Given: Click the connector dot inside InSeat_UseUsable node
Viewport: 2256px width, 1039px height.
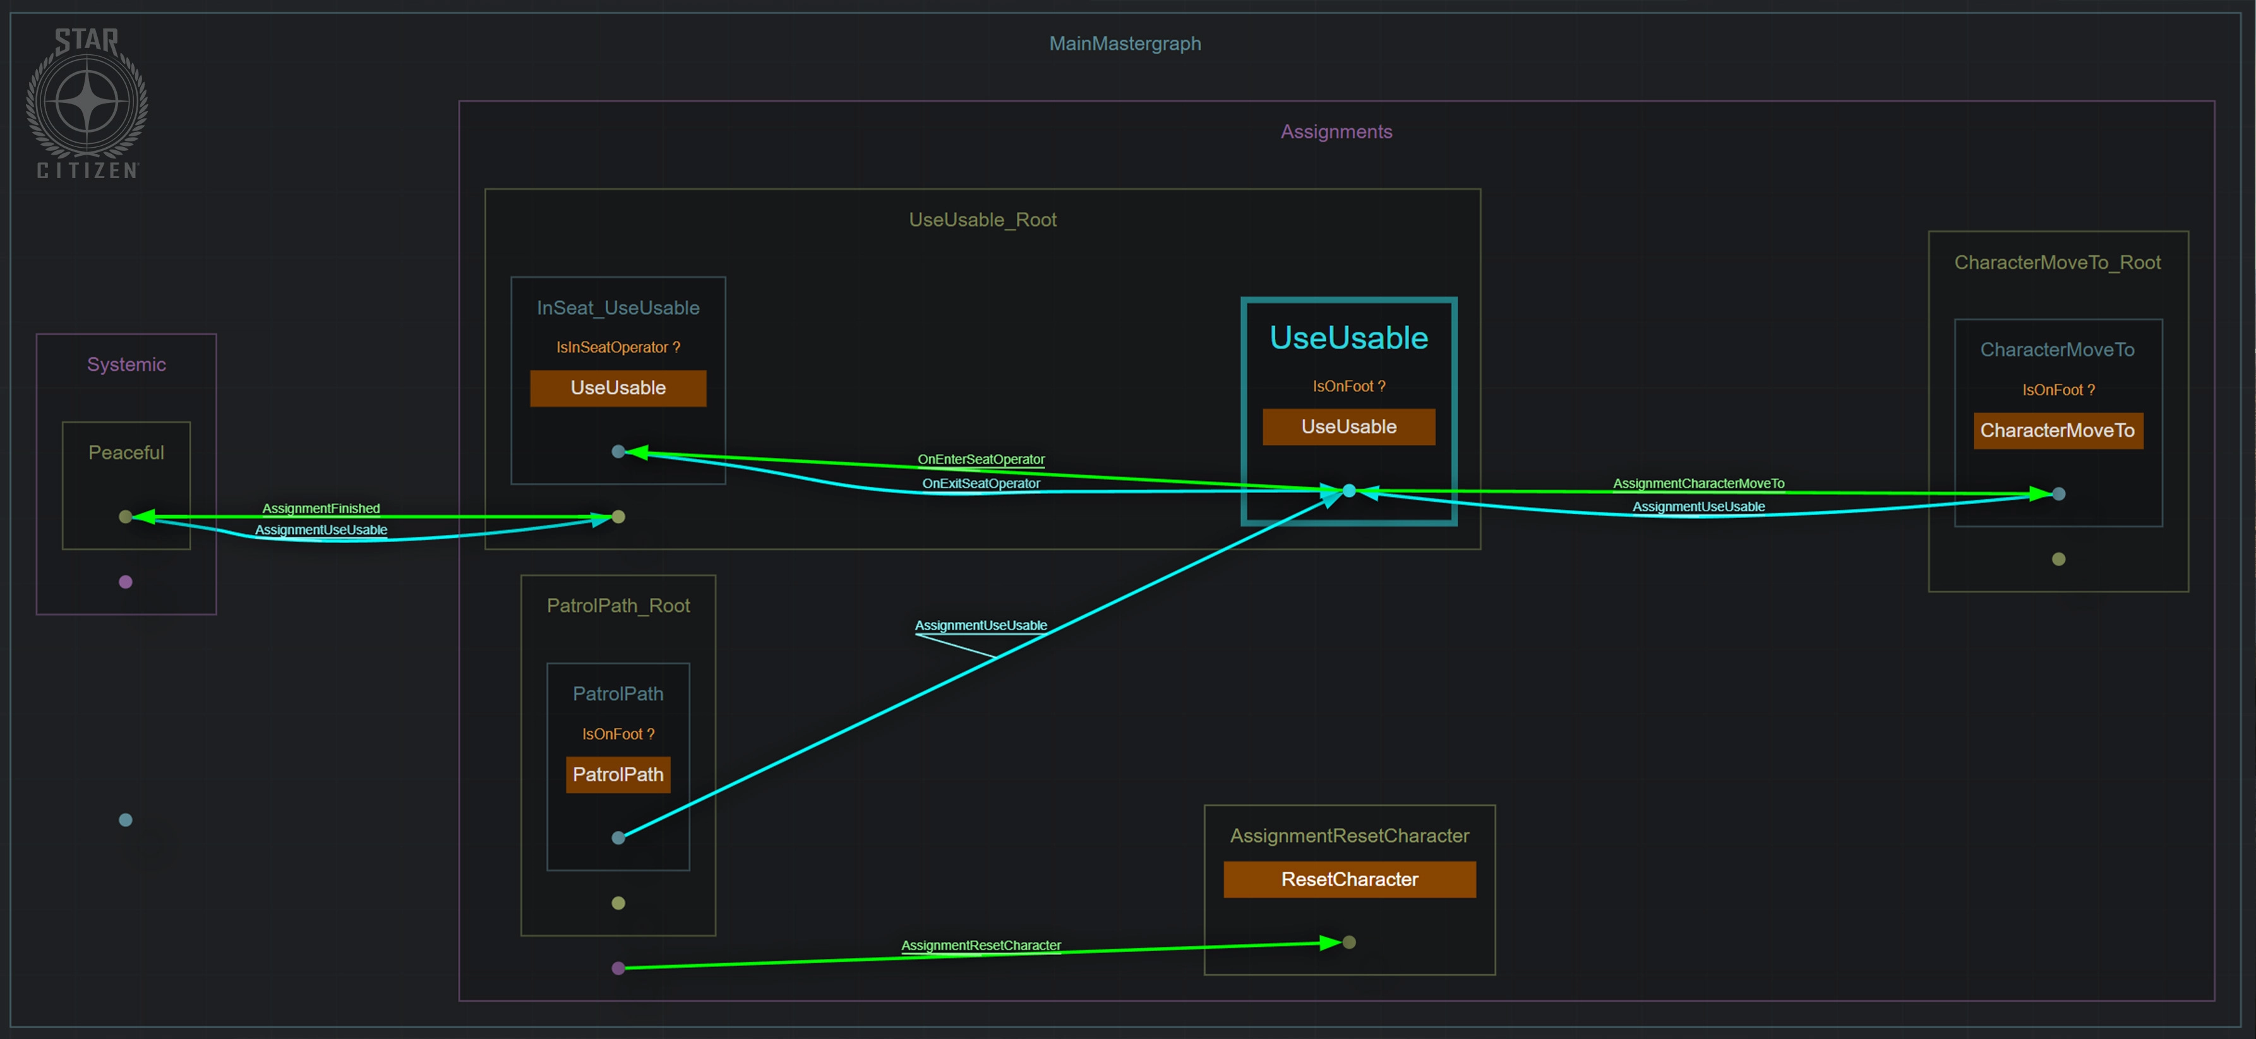Looking at the screenshot, I should [618, 452].
